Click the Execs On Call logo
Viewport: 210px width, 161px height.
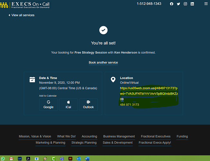pyautogui.click(x=25, y=5)
